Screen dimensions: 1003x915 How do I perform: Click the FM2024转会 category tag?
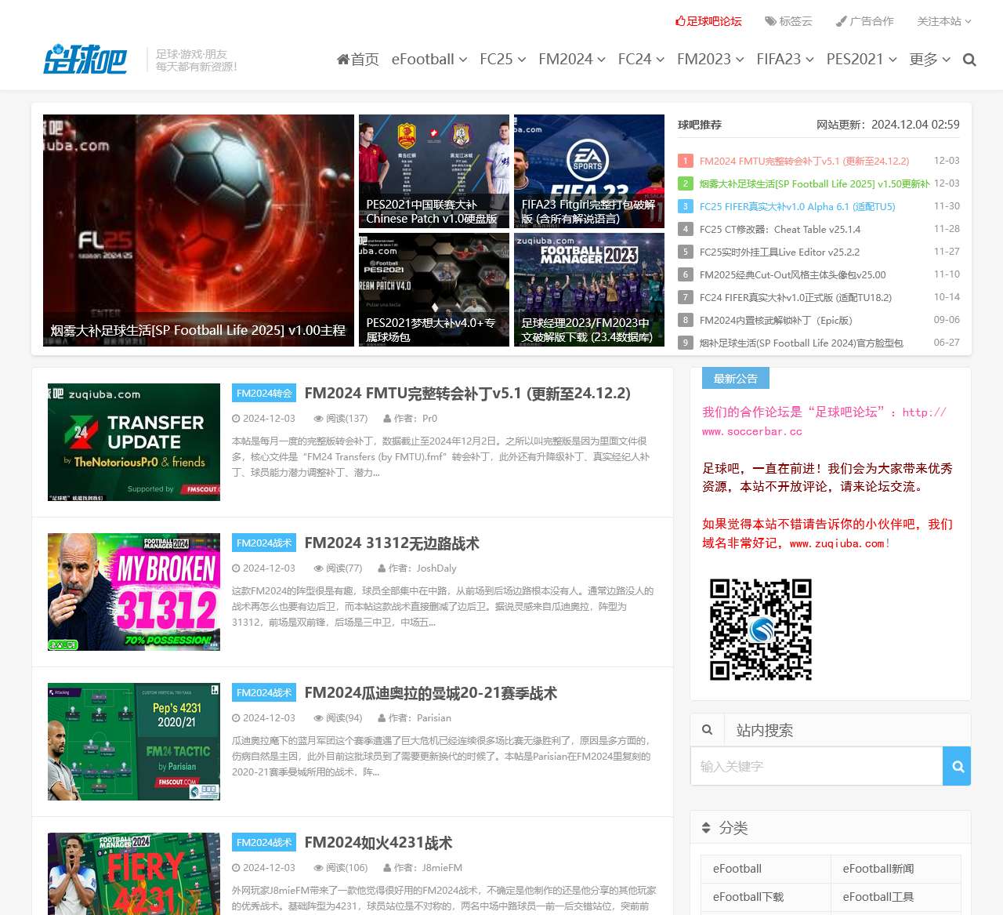tap(264, 394)
